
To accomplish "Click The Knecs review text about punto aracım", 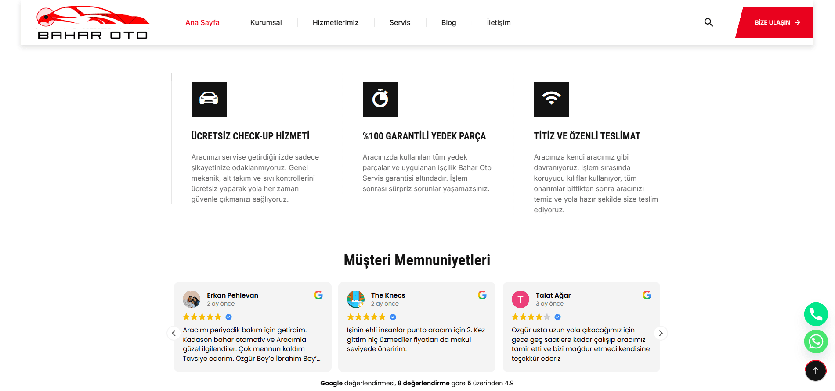I will coord(416,339).
